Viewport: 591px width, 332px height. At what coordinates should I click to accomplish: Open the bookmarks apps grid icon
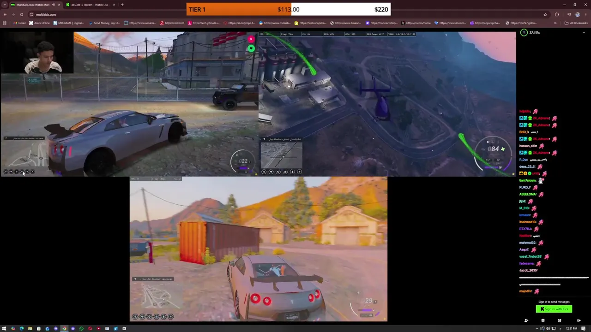coord(5,23)
